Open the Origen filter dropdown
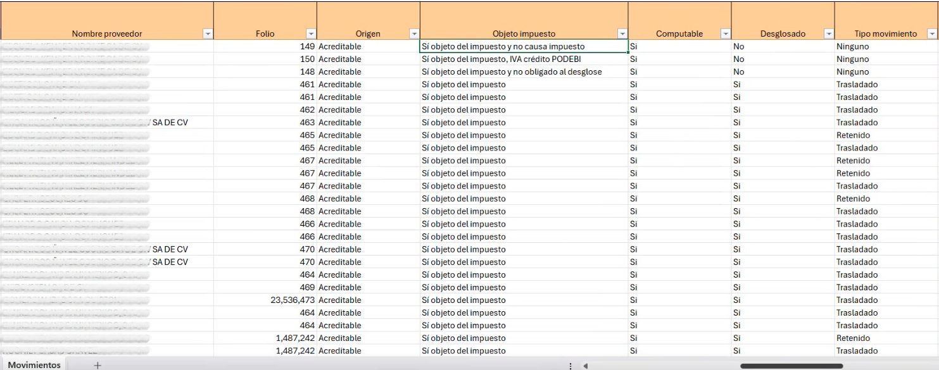Screen dimensions: 939x370 point(414,34)
